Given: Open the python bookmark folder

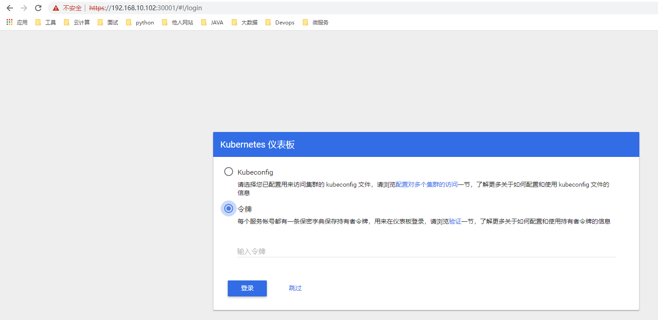Looking at the screenshot, I should click(x=140, y=22).
